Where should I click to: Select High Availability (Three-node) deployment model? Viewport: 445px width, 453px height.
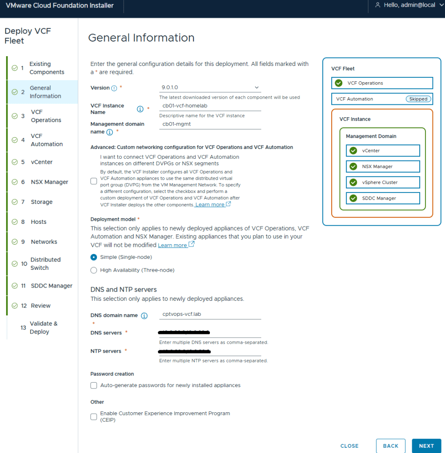[93, 270]
